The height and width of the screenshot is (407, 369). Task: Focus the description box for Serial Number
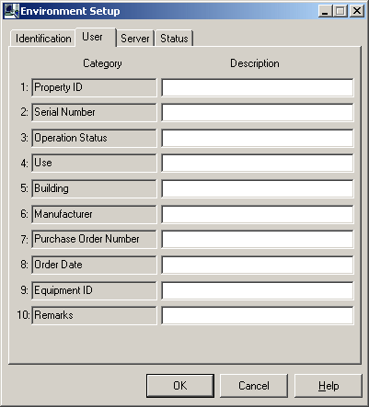point(258,112)
